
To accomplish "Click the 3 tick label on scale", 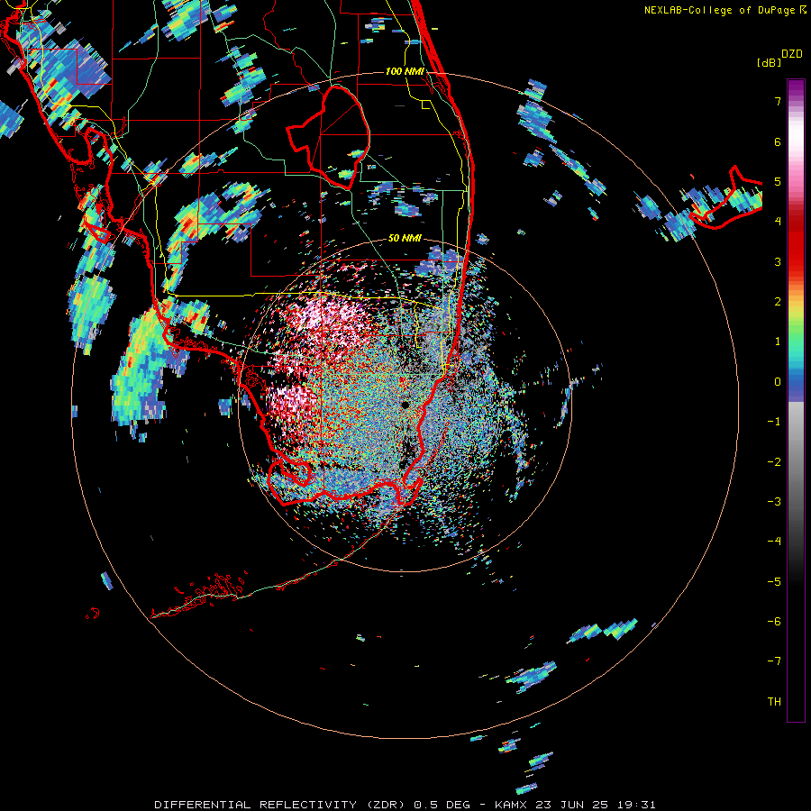I will tap(778, 261).
